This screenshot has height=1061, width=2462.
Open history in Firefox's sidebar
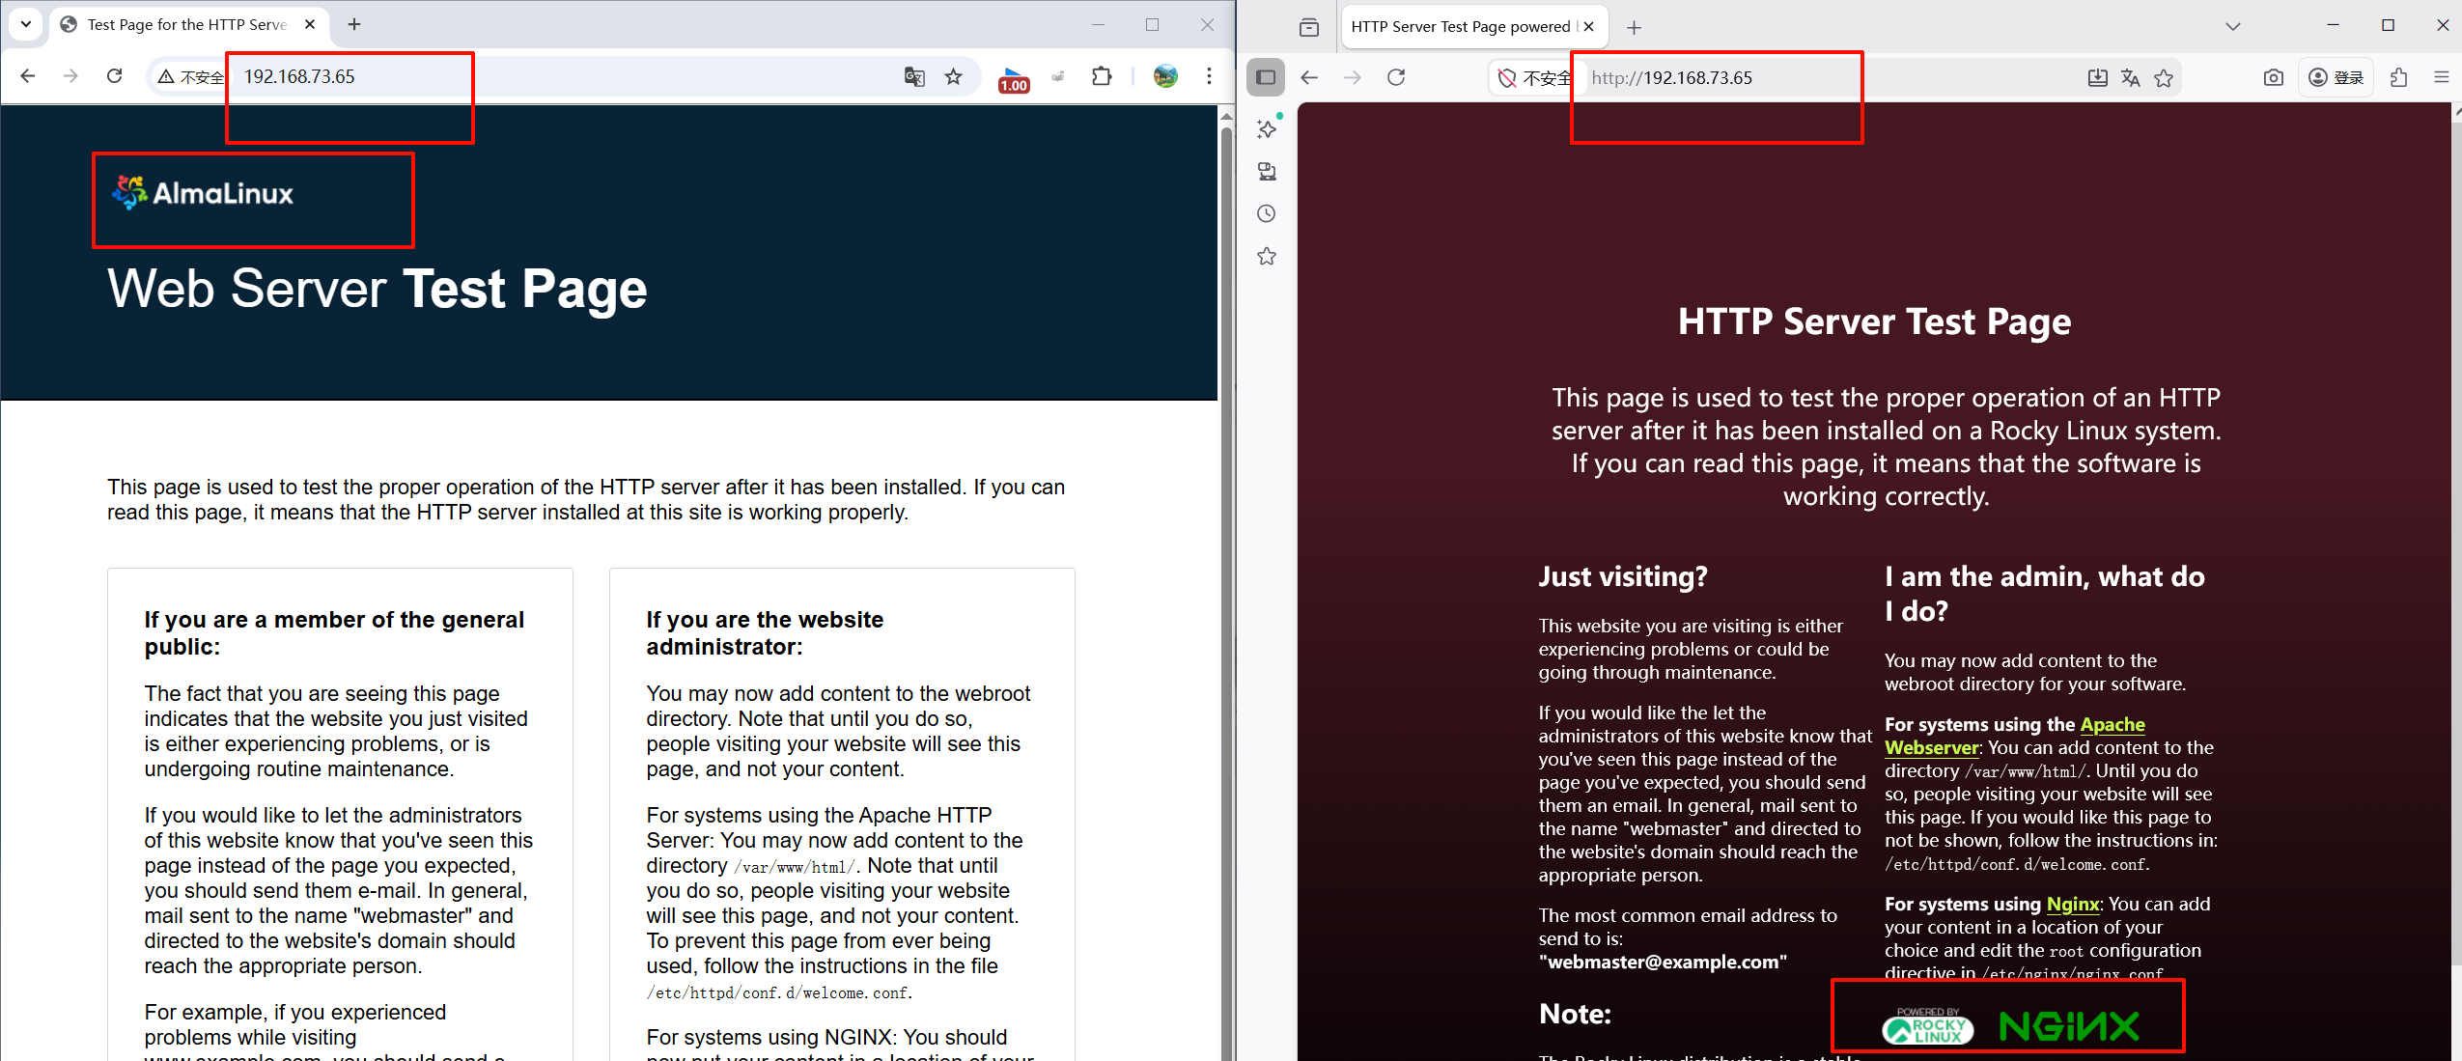click(x=1267, y=213)
